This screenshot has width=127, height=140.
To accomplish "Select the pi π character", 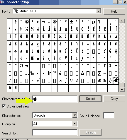I will (x=27, y=66).
